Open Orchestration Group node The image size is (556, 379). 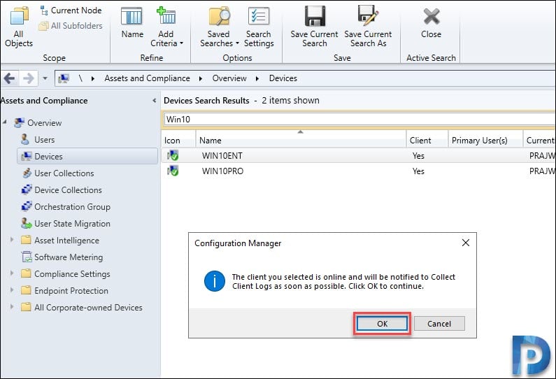click(72, 207)
